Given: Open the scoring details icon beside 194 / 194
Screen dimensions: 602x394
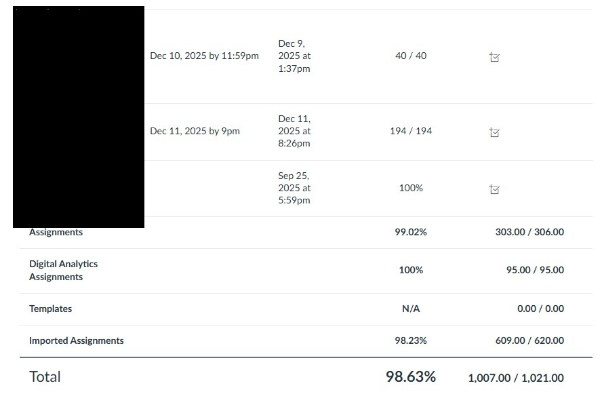Looking at the screenshot, I should (494, 133).
